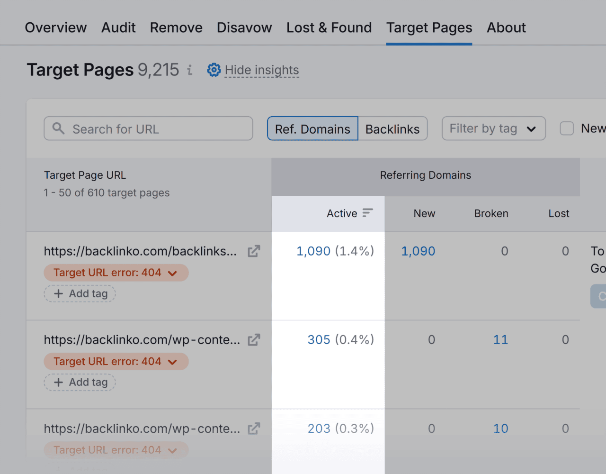Open the second wp-content URL externally
Viewport: 606px width, 474px height.
254,340
